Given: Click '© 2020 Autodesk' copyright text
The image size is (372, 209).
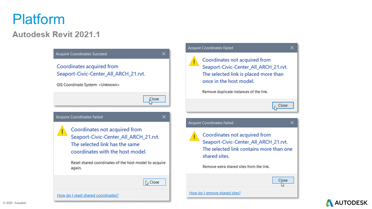Looking at the screenshot, I should pos(15,203).
